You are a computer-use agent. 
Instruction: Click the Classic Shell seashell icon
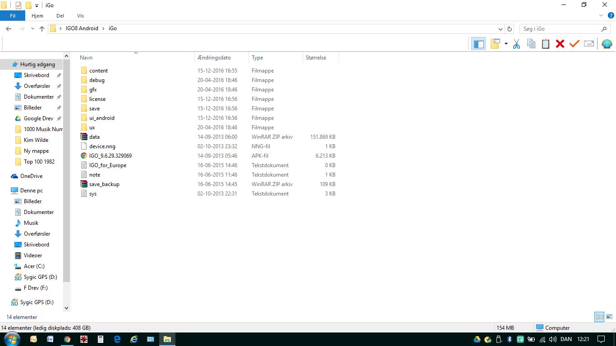tap(607, 44)
